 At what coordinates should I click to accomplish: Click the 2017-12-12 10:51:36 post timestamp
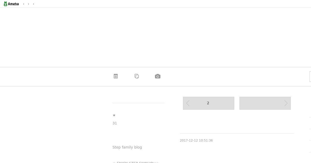(x=196, y=140)
